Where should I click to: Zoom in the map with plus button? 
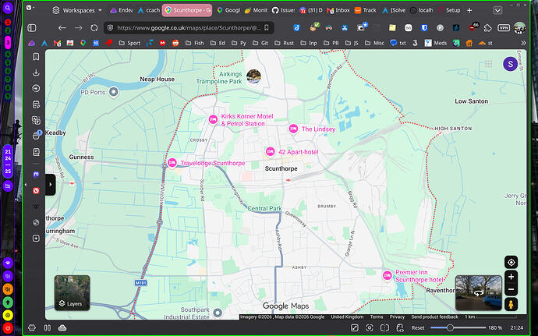511,277
